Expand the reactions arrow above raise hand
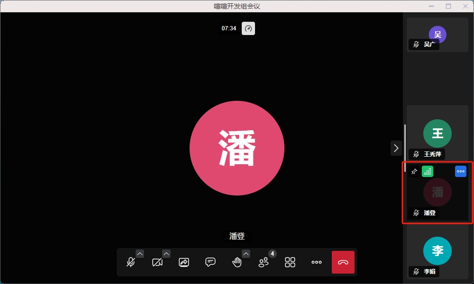This screenshot has width=474, height=284. click(246, 254)
